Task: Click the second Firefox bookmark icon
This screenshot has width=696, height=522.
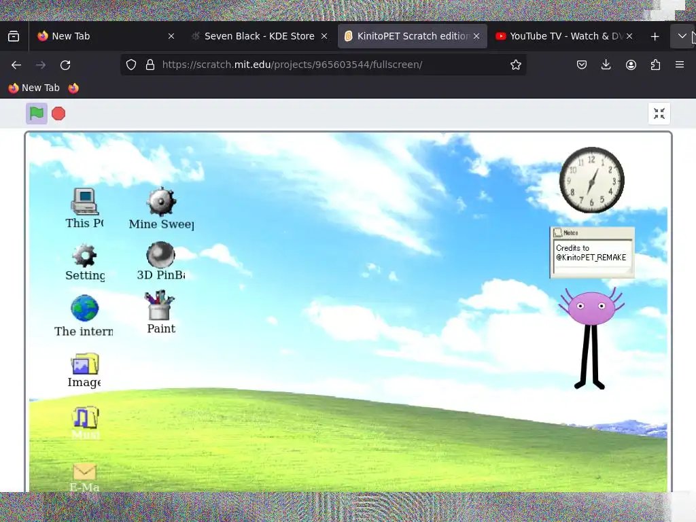Action: [x=73, y=88]
